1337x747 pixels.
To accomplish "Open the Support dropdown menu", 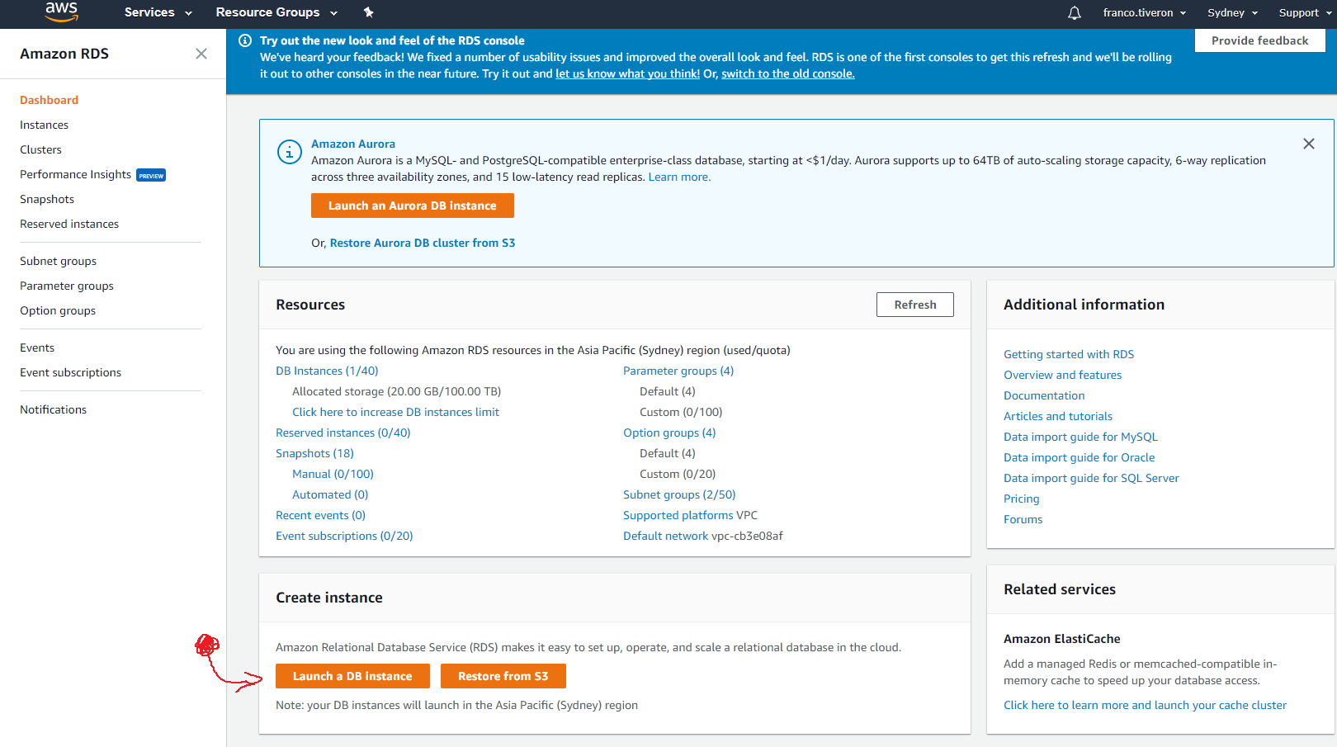I will [1305, 12].
